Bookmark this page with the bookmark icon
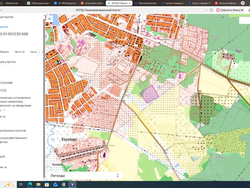This screenshot has height=188, width=250. [x=211, y=10]
